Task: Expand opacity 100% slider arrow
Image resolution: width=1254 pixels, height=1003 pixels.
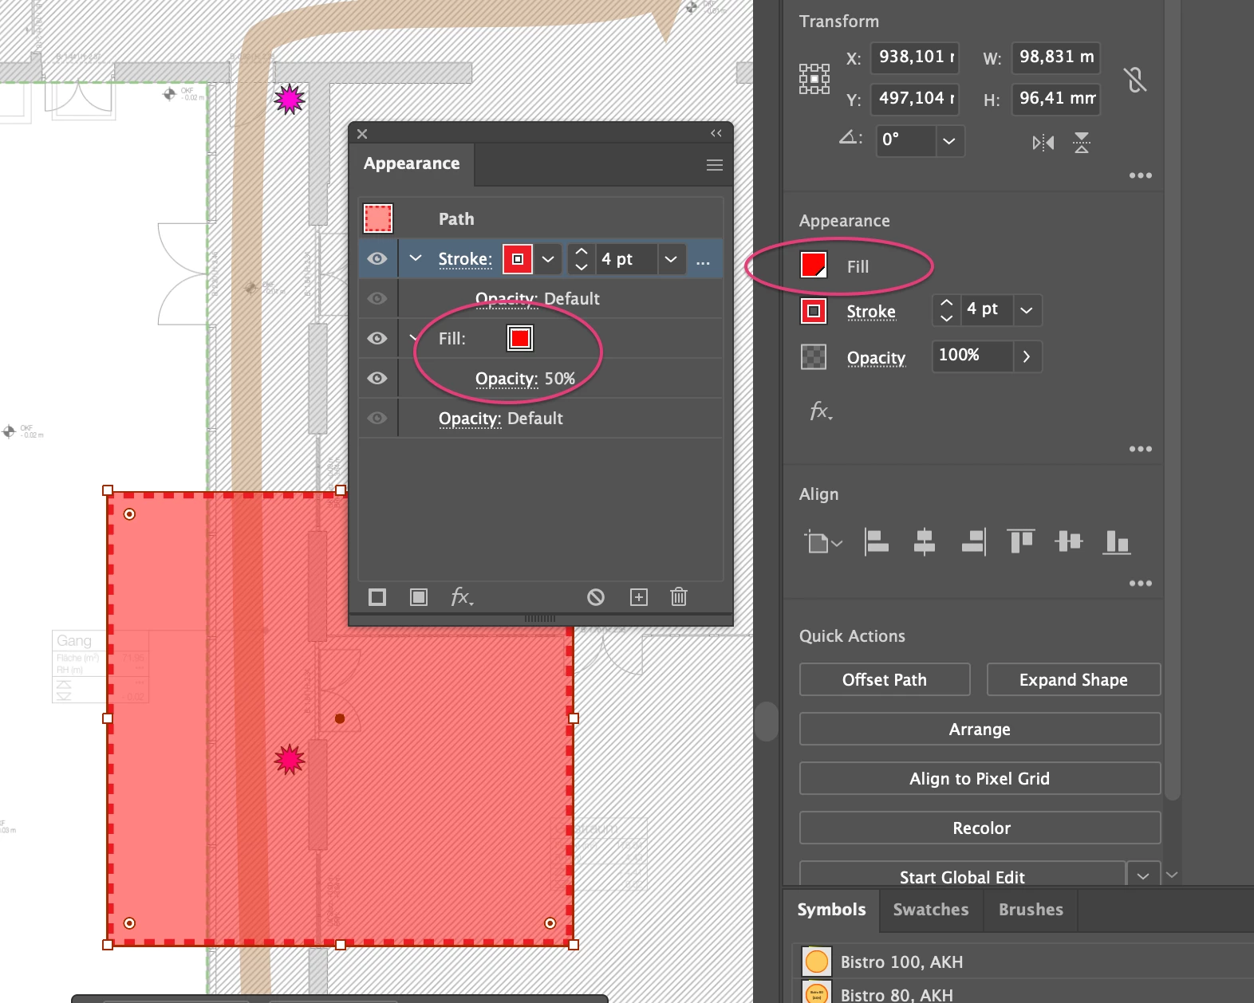Action: (1027, 356)
